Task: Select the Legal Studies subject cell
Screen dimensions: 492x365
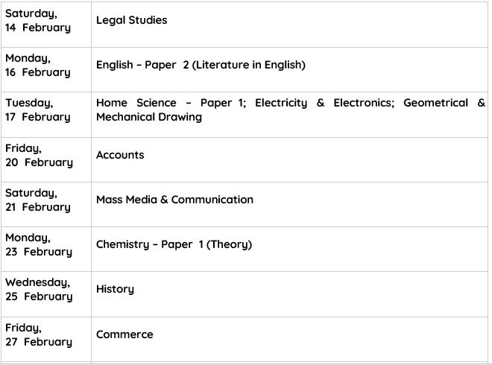Action: tap(131, 20)
